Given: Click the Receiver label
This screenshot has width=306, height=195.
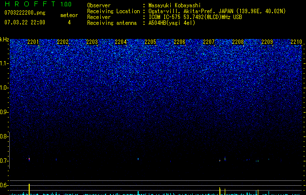Looking at the screenshot, I should pyautogui.click(x=99, y=17).
